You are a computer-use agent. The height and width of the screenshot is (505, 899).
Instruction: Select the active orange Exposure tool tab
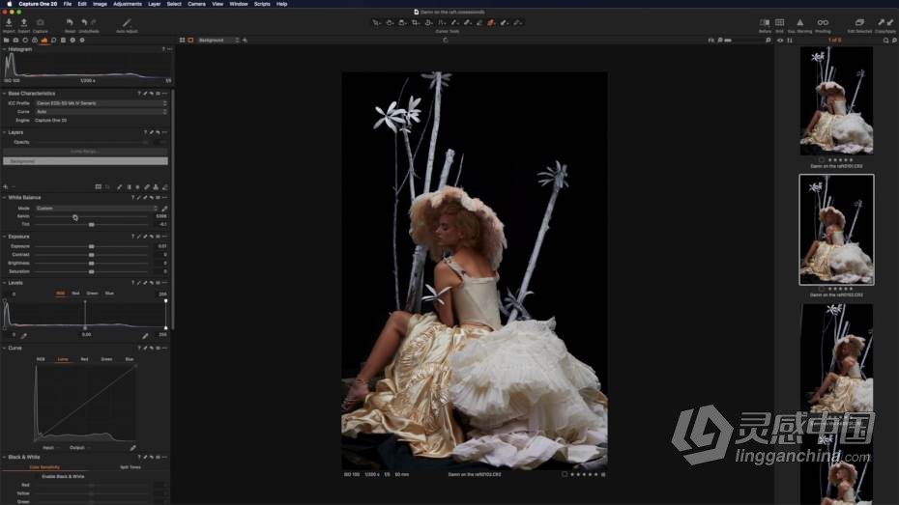point(44,41)
